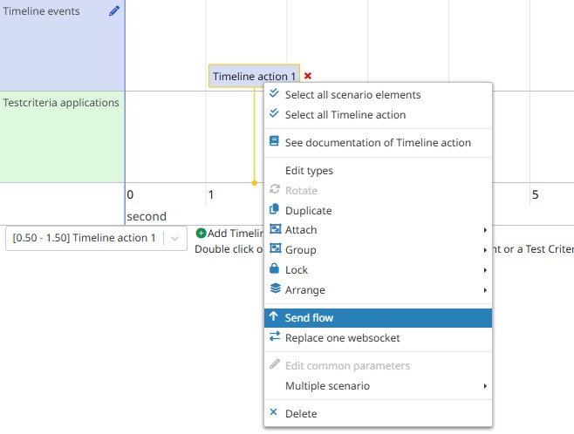The image size is (574, 434).
Task: Click the pencil icon beside Timeline events
Action: coord(114,11)
